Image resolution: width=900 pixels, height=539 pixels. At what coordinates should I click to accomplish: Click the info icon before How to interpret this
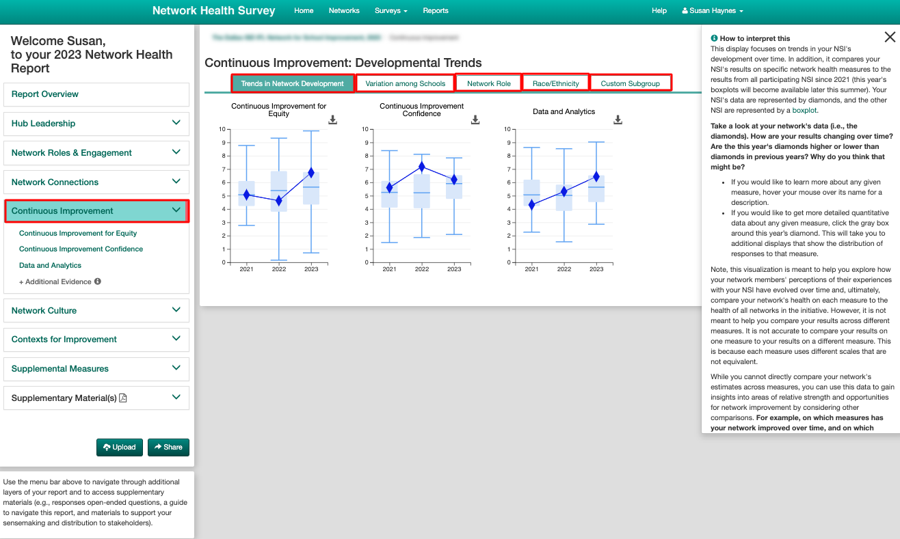[715, 39]
